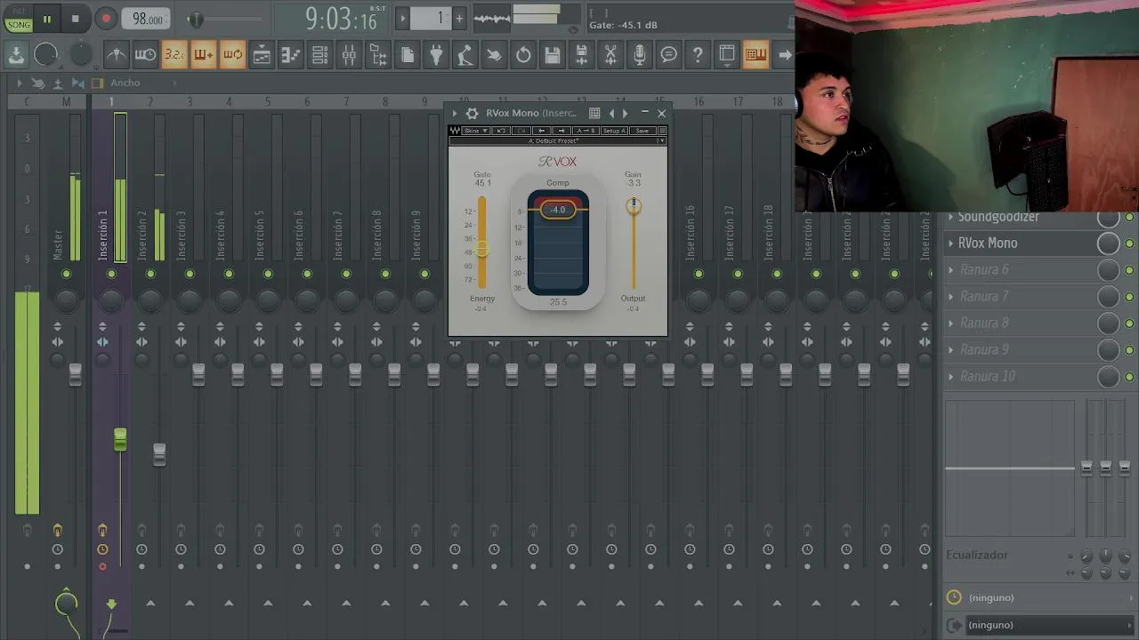Open the Mixer view icon
Image resolution: width=1139 pixels, height=640 pixels.
(x=349, y=55)
